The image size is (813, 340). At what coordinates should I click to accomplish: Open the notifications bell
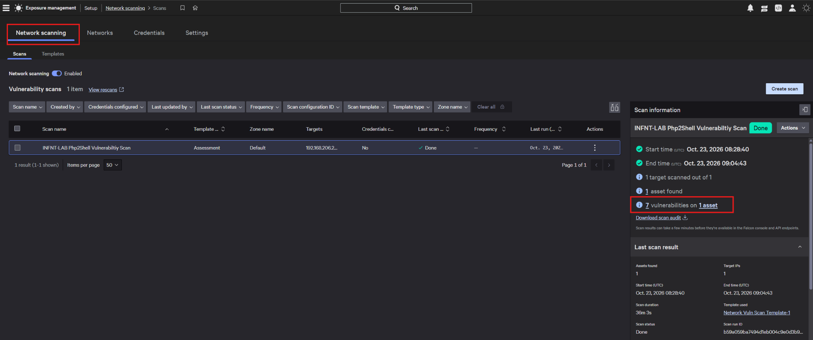click(x=750, y=8)
